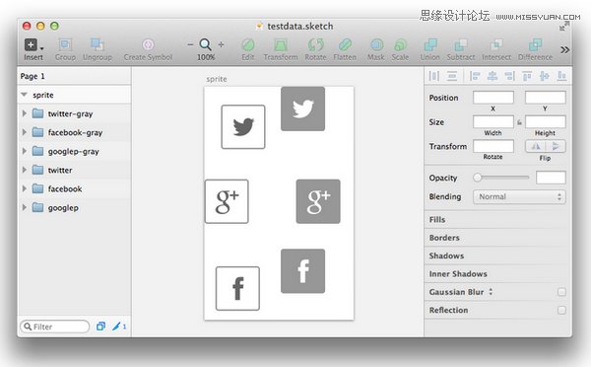591x367 pixels.
Task: Open the Blending mode dropdown
Action: 519,196
